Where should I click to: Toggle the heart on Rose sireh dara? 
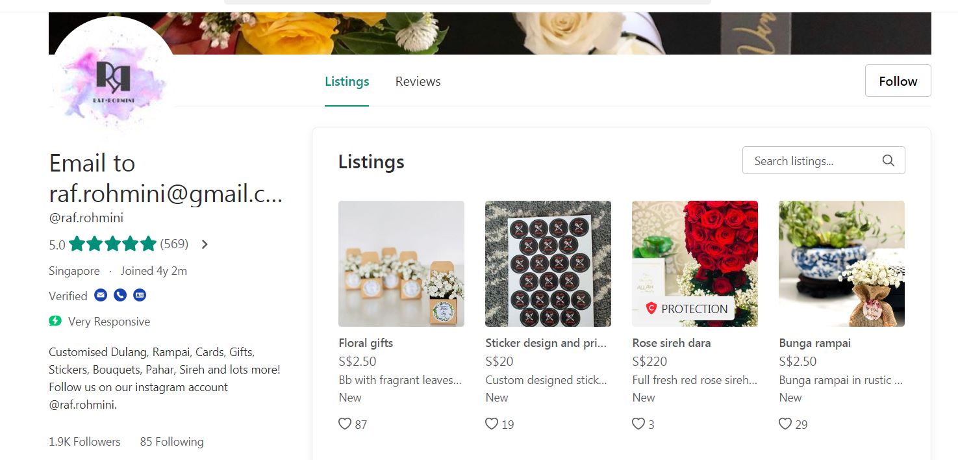(638, 424)
